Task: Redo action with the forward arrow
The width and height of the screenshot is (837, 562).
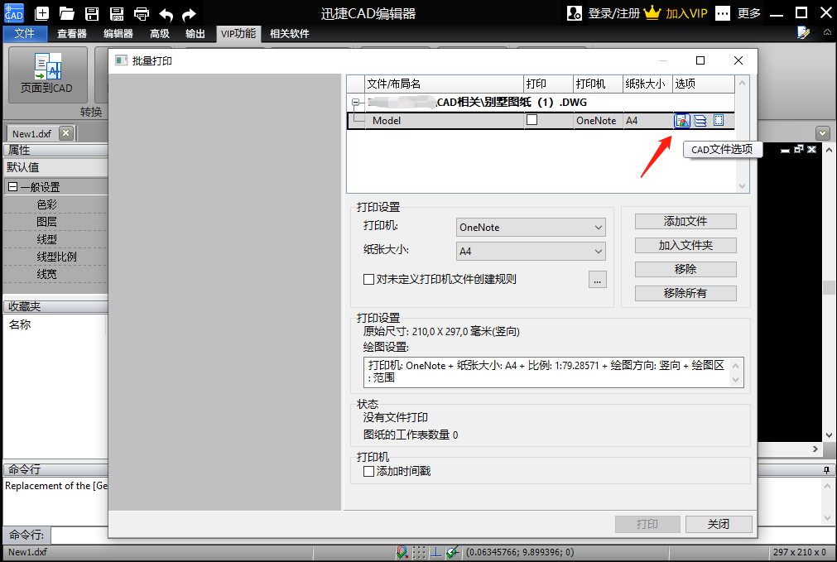Action: [189, 14]
